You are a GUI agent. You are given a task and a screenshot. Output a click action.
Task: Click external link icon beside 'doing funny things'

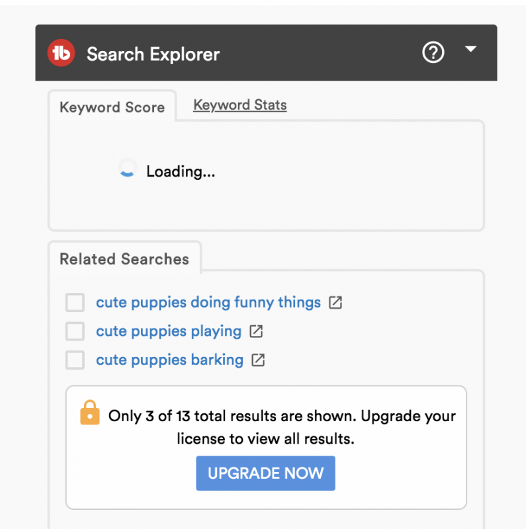click(x=336, y=303)
